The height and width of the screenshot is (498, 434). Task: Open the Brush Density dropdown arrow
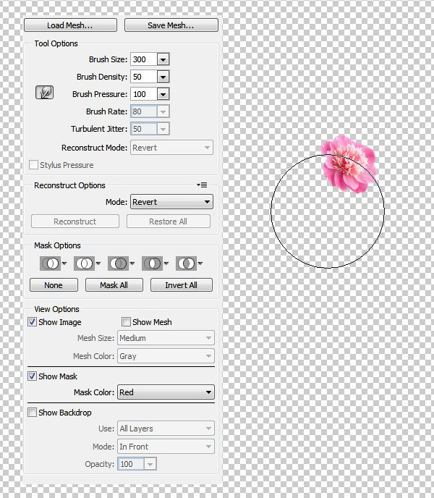(x=163, y=77)
